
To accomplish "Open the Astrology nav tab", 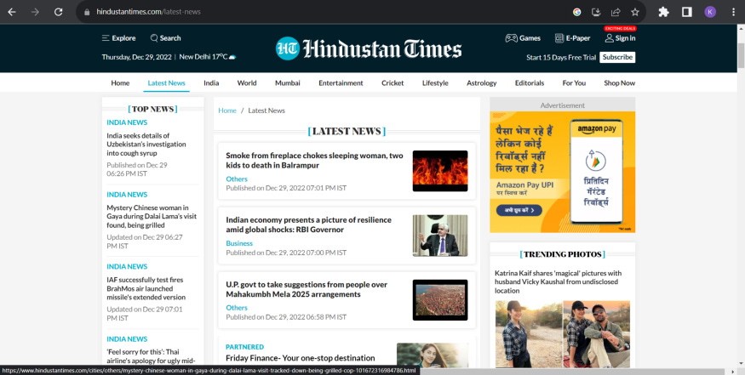I will coord(481,82).
